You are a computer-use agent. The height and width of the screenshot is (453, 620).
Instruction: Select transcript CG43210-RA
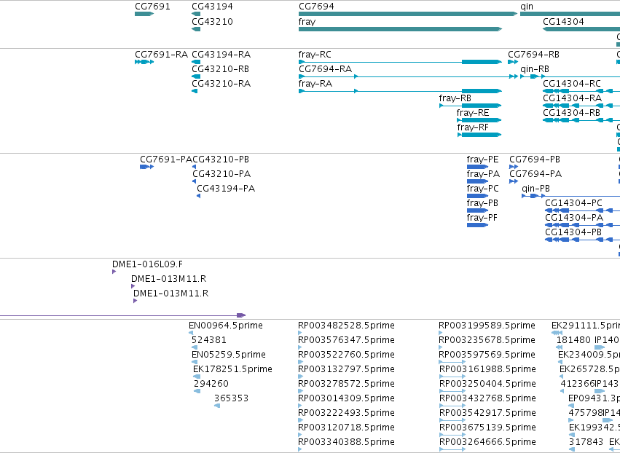[x=221, y=84]
